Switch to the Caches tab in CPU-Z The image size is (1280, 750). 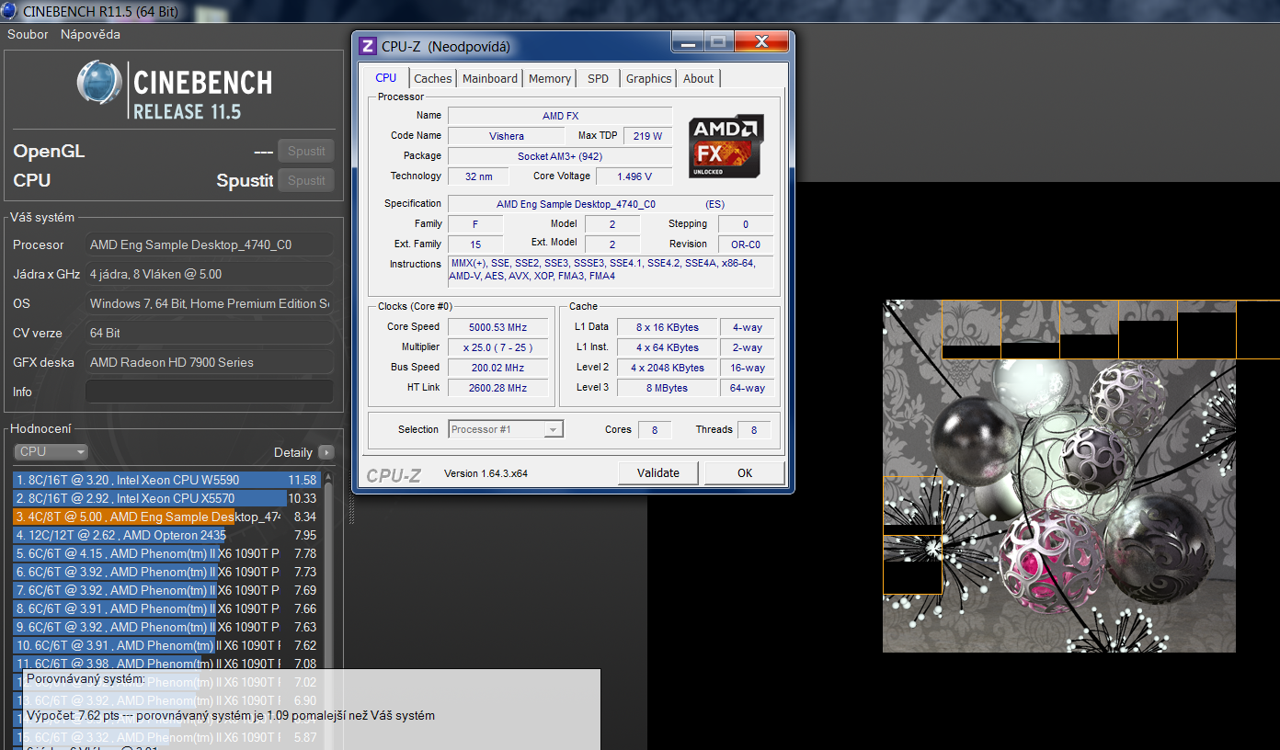coord(432,79)
